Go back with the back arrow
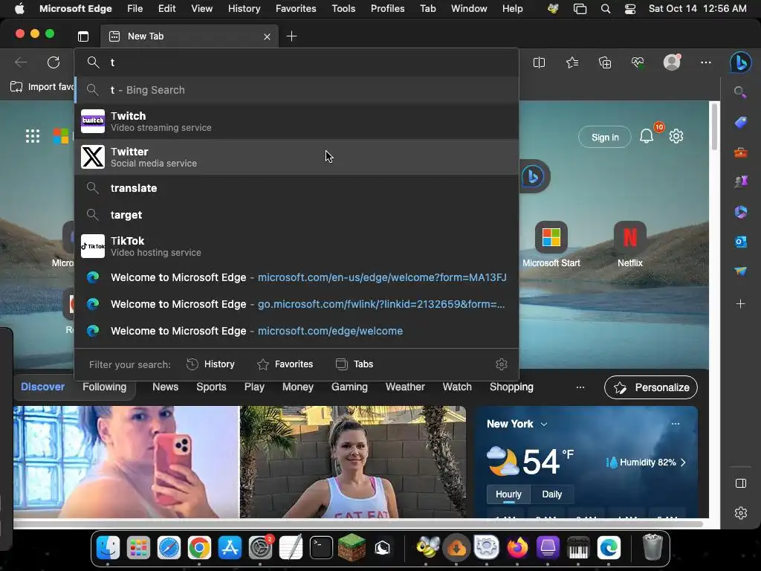The image size is (761, 571). pyautogui.click(x=20, y=62)
